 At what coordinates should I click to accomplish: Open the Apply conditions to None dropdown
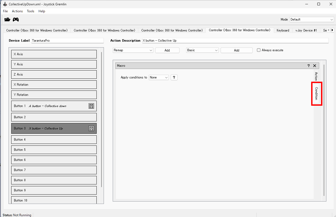[x=159, y=77]
